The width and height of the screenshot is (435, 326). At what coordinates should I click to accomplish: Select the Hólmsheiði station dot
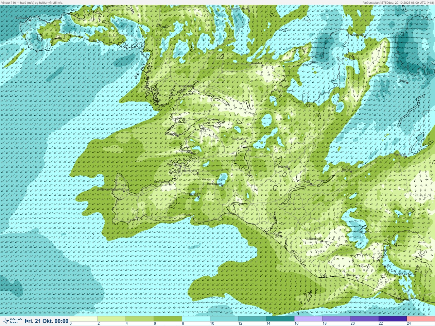(197, 173)
